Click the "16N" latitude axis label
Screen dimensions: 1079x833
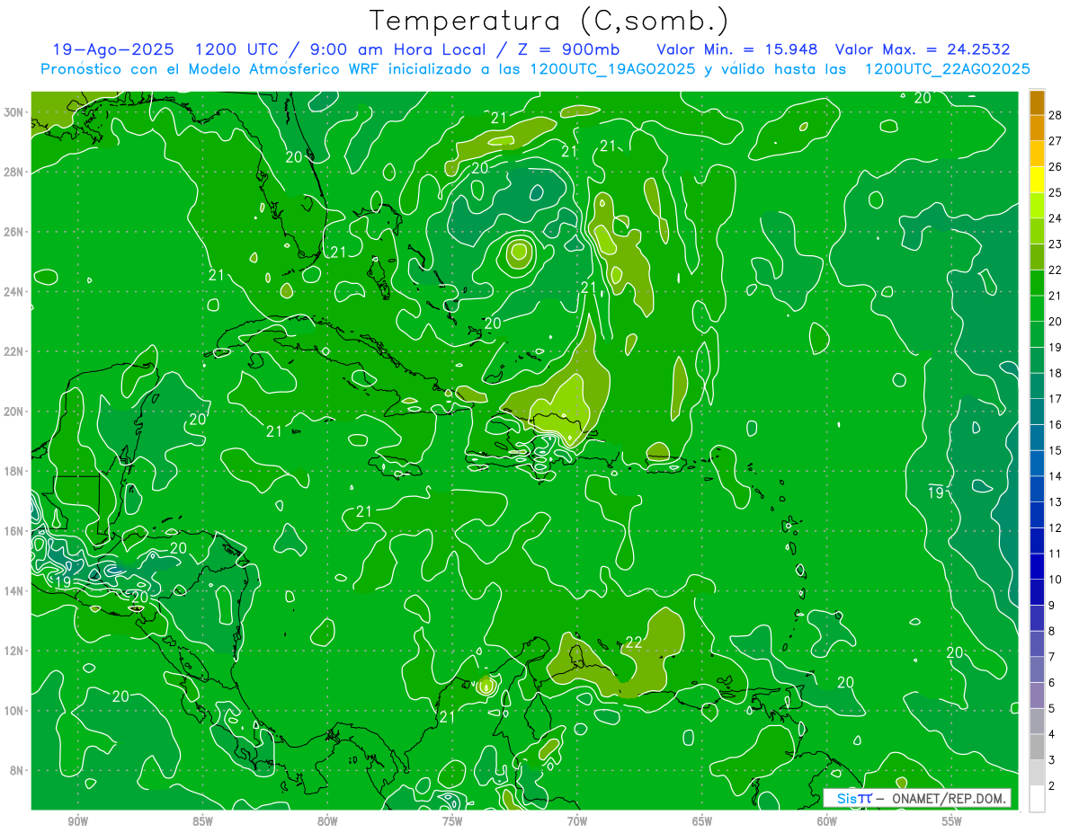(15, 531)
